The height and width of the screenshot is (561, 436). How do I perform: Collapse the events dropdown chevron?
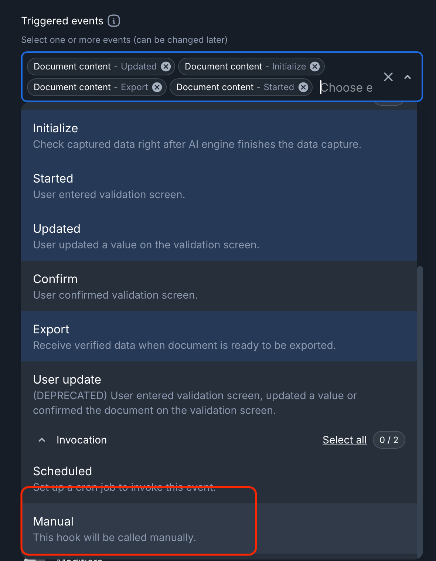pos(408,77)
